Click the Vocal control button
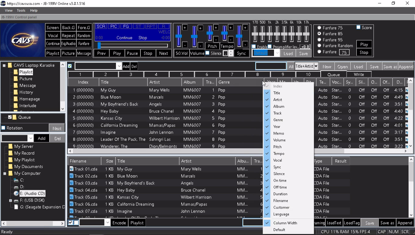Screen dimensions: 415x235 pos(53,36)
